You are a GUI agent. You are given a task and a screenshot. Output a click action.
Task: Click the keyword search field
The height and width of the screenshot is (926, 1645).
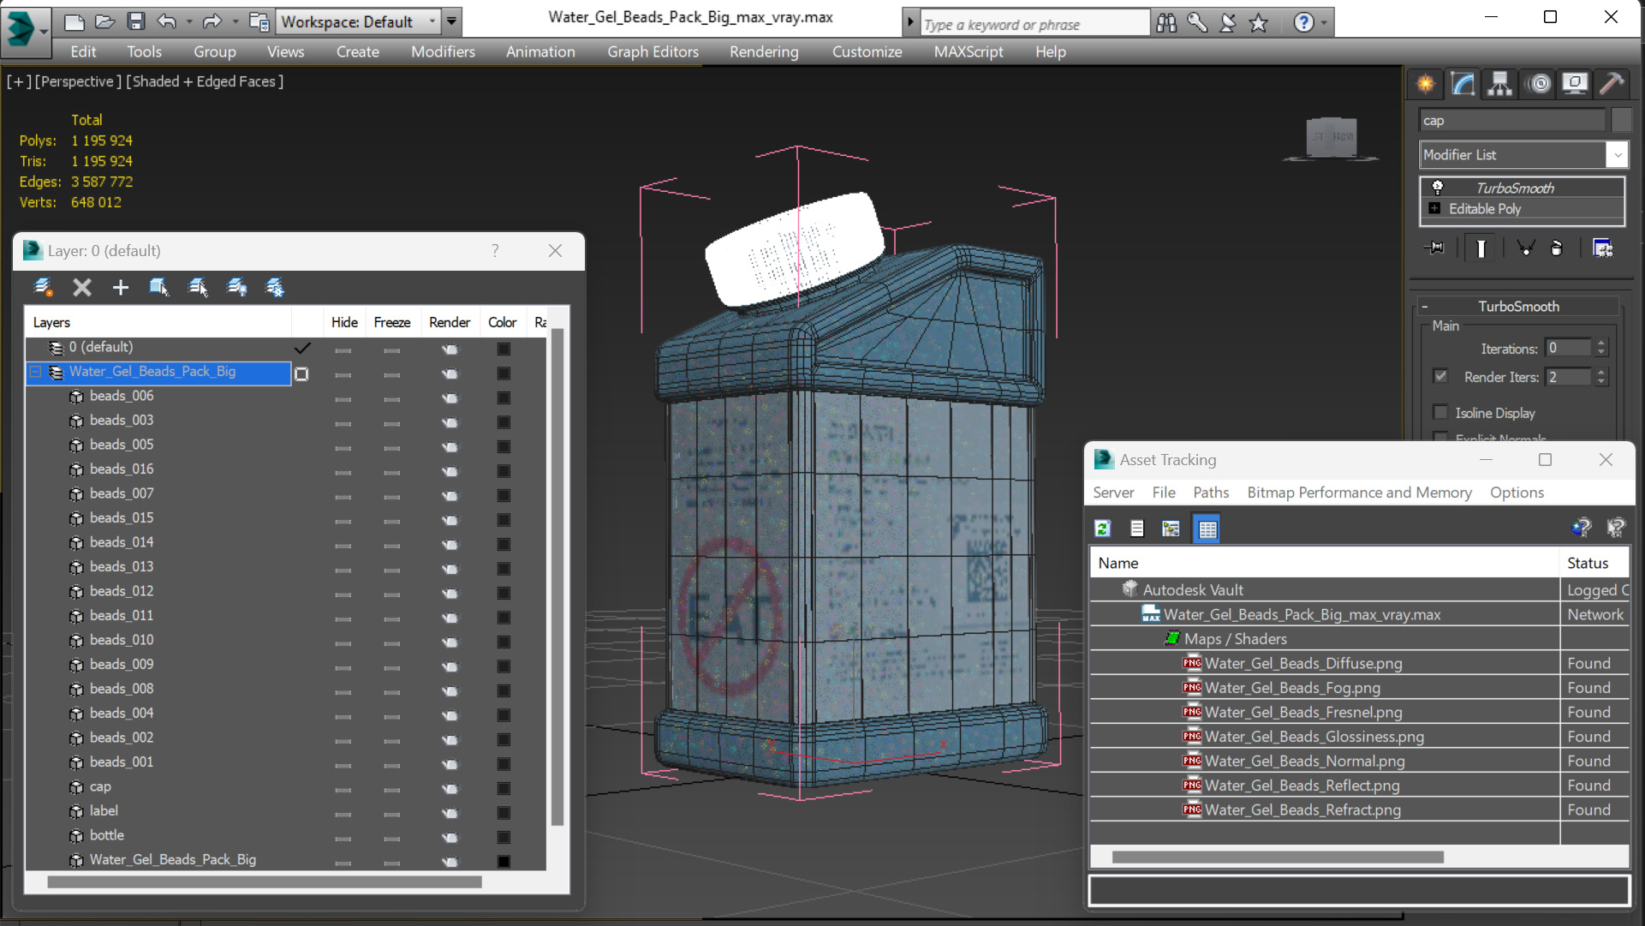click(x=1034, y=24)
